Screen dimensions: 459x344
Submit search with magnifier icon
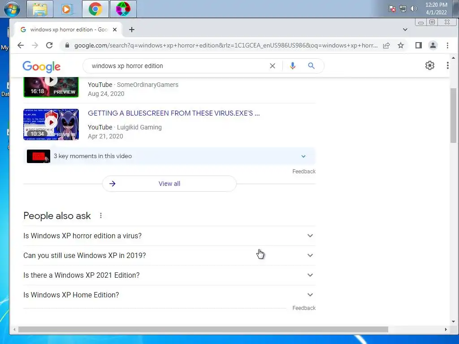tap(311, 66)
